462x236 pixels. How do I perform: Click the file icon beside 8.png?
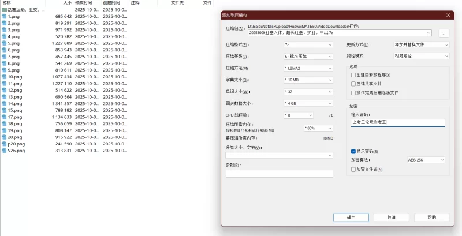4,63
